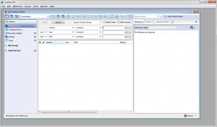The image size is (217, 127).
Task: Click the Search button
Action: [45, 22]
